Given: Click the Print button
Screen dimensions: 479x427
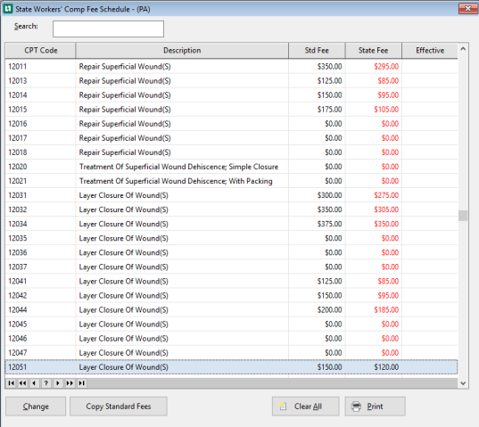Looking at the screenshot, I should click(x=376, y=406).
